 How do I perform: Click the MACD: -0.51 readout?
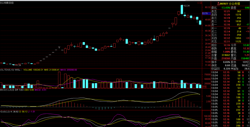pos(40,90)
